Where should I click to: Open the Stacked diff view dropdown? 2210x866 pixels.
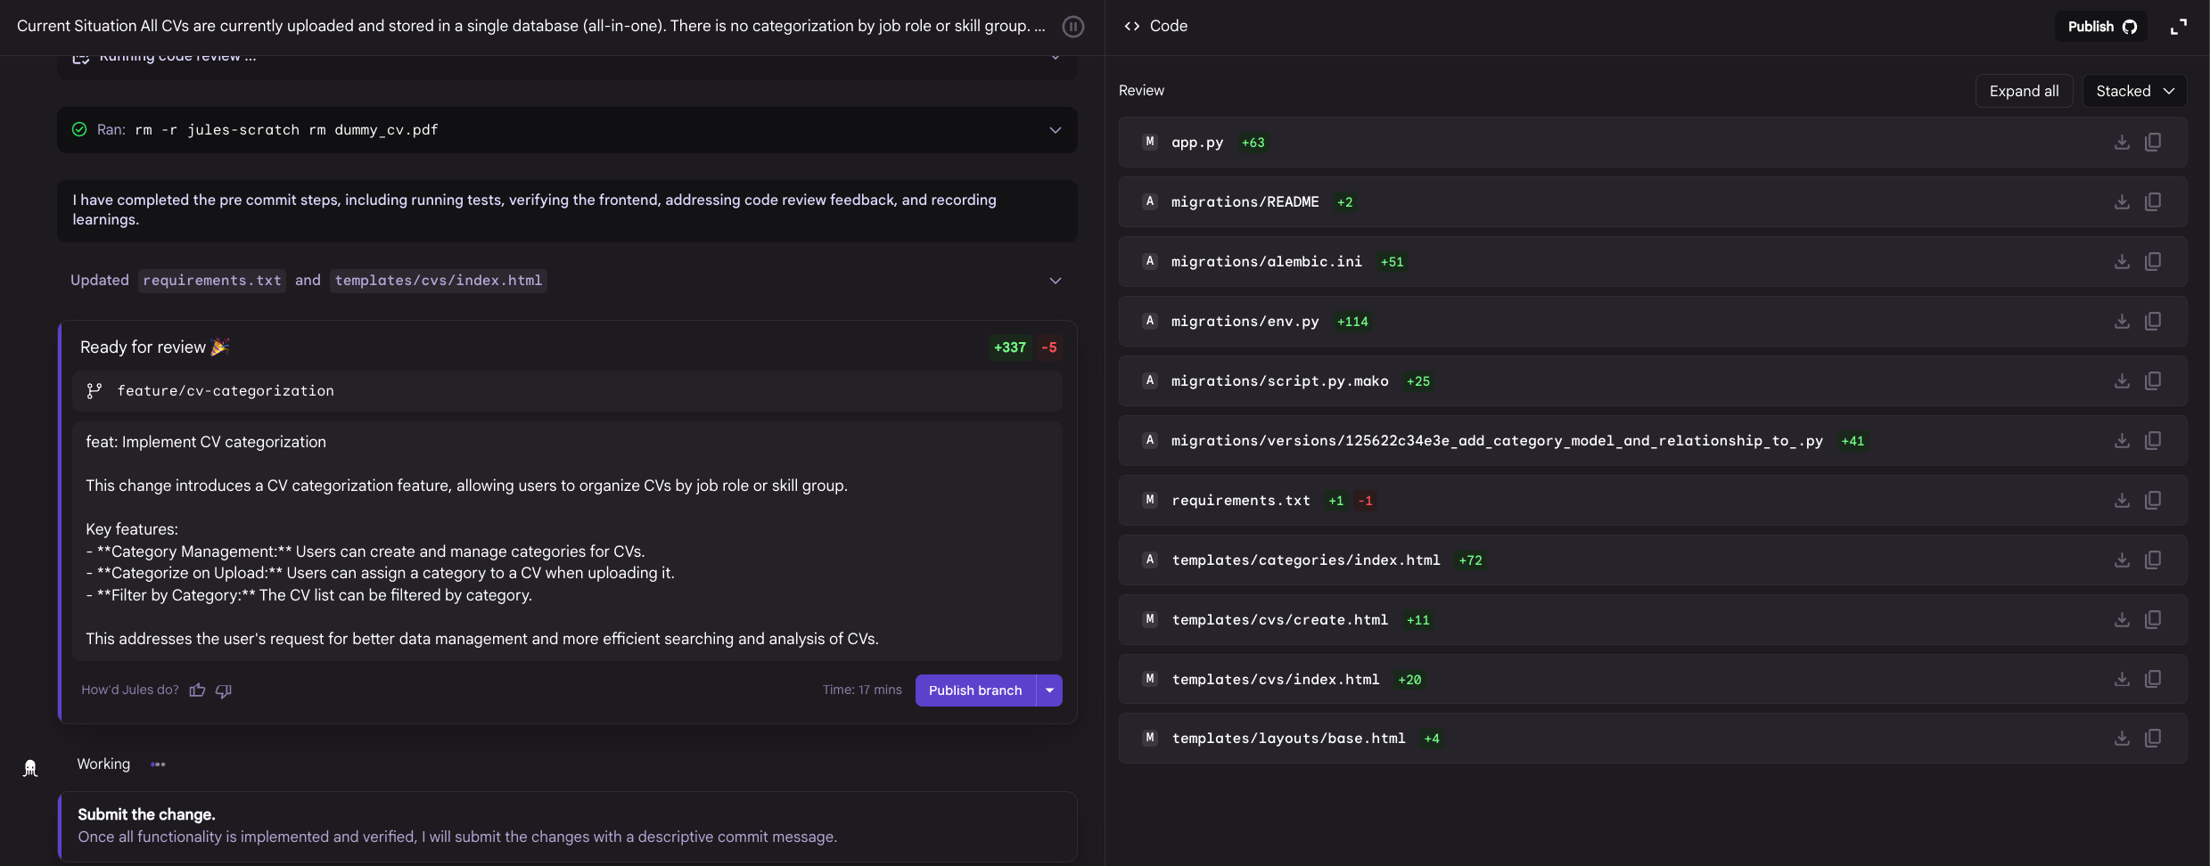pos(2134,91)
